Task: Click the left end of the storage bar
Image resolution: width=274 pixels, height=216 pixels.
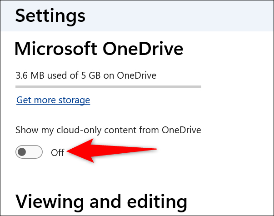Action: (x=17, y=85)
